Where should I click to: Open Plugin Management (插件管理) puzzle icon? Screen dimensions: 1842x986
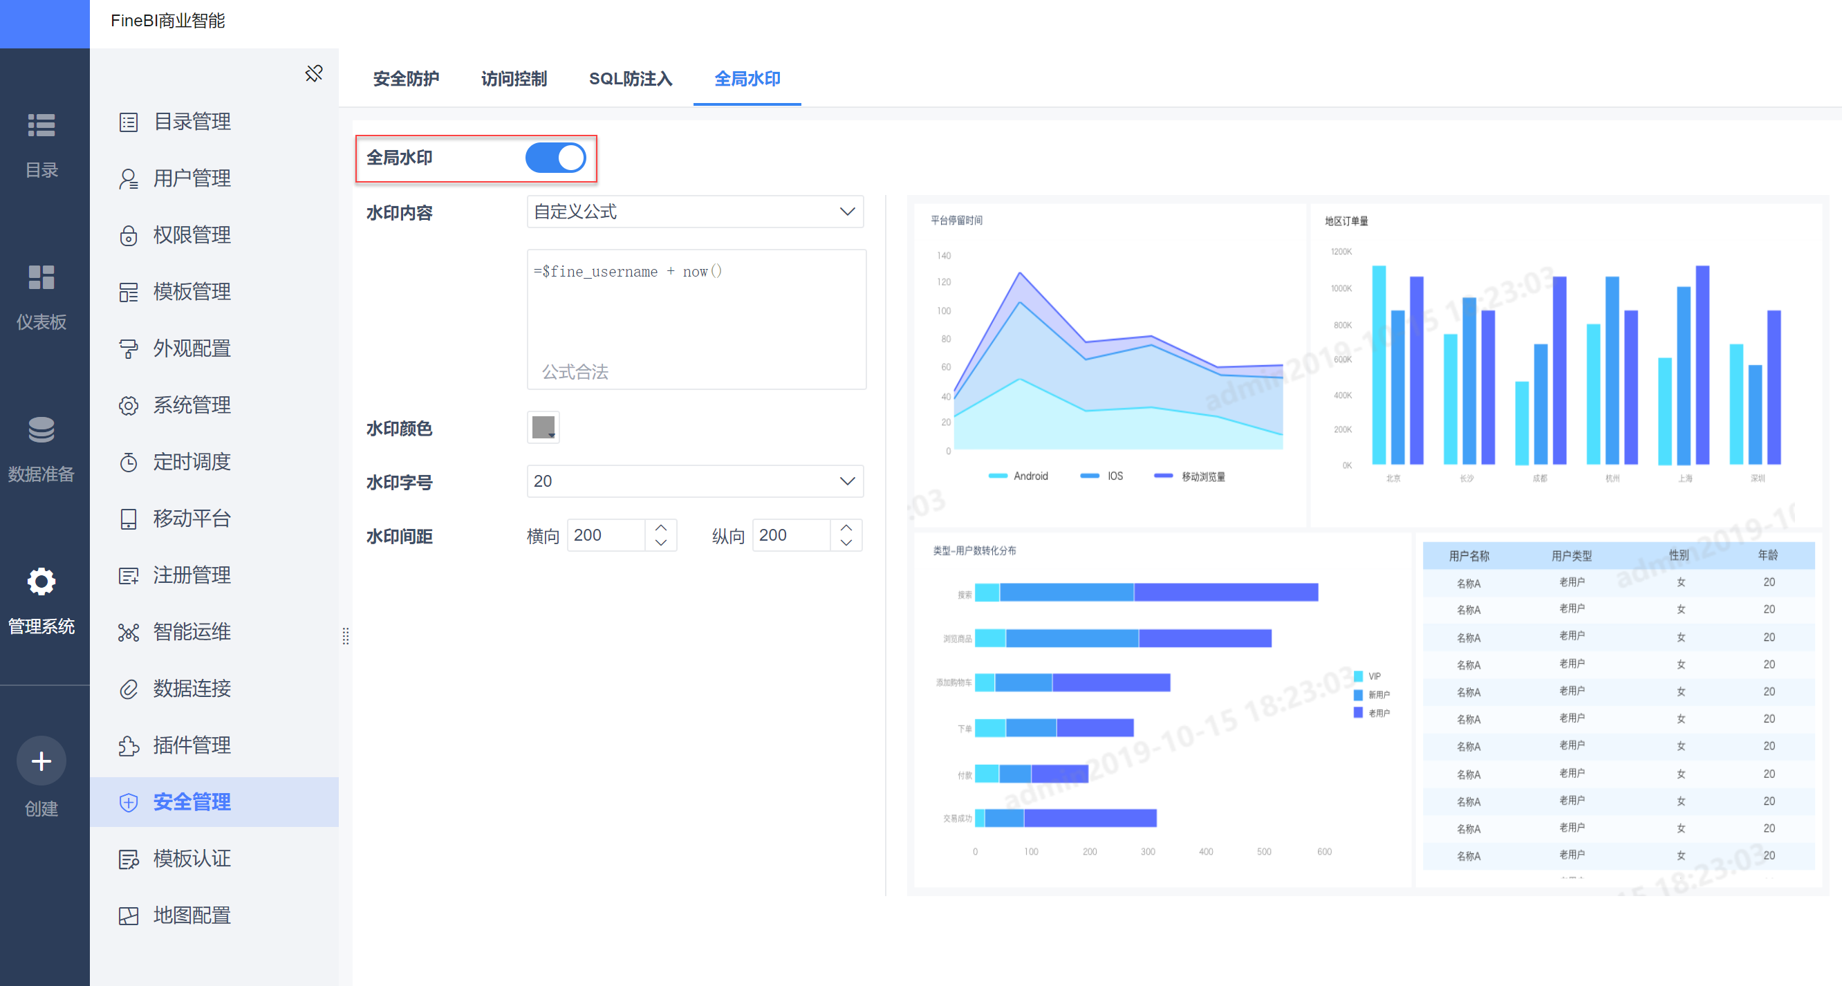coord(129,746)
